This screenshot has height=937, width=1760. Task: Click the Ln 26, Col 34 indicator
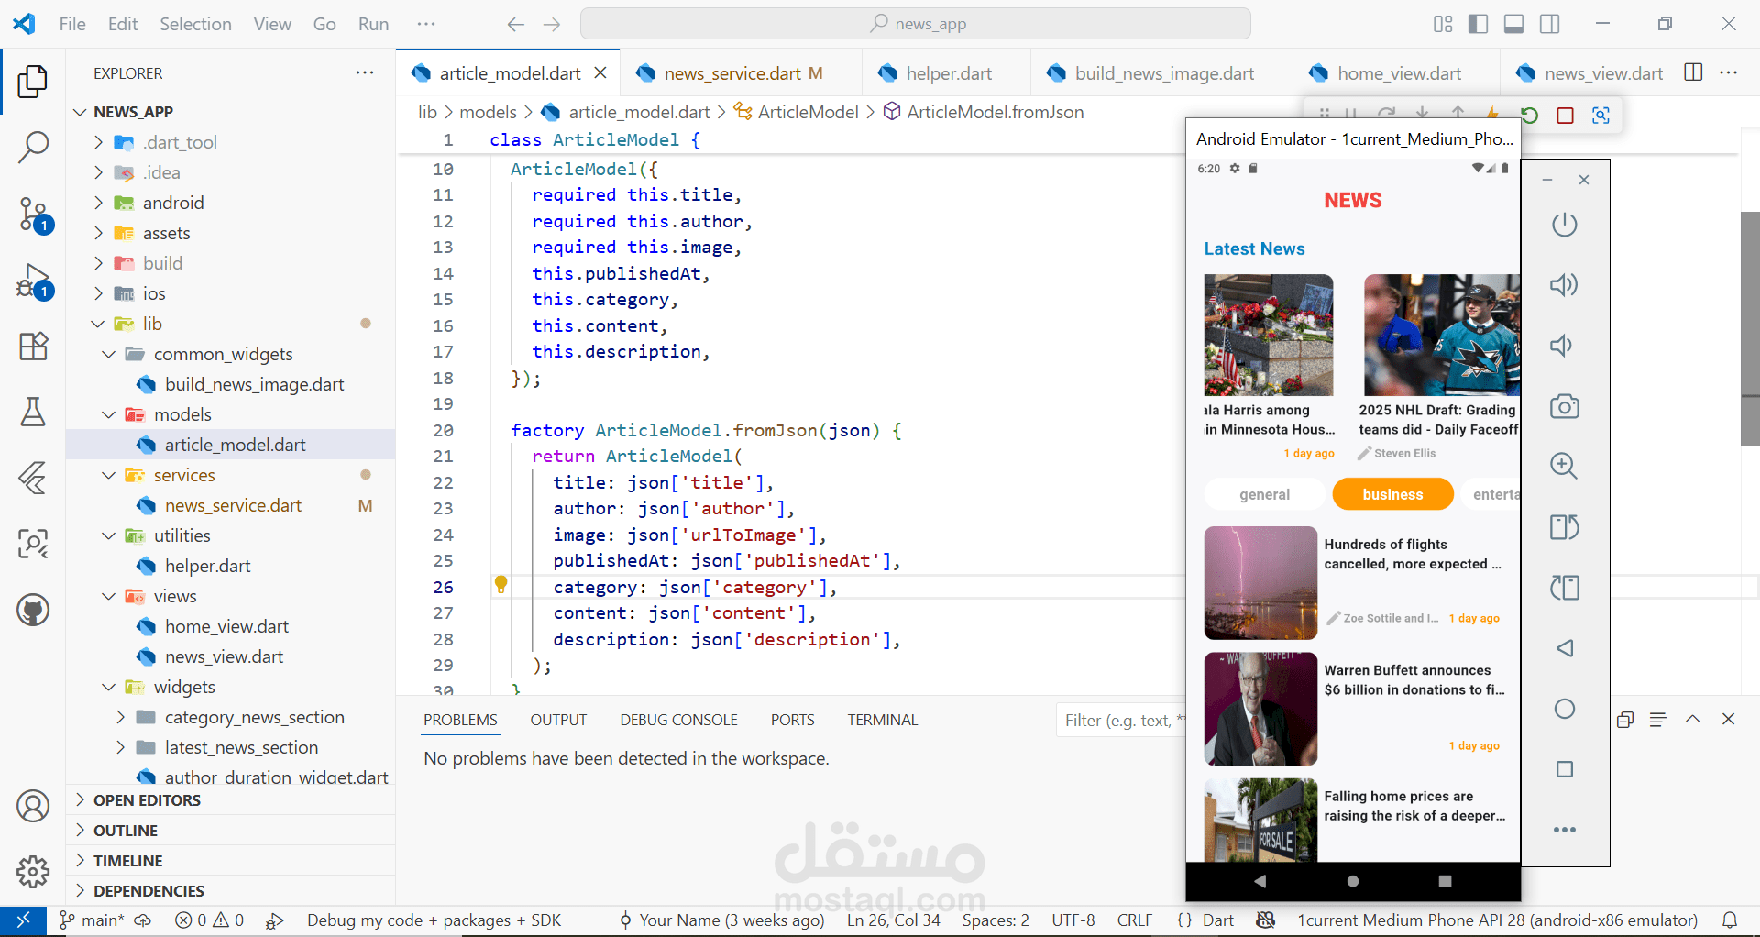tap(894, 920)
